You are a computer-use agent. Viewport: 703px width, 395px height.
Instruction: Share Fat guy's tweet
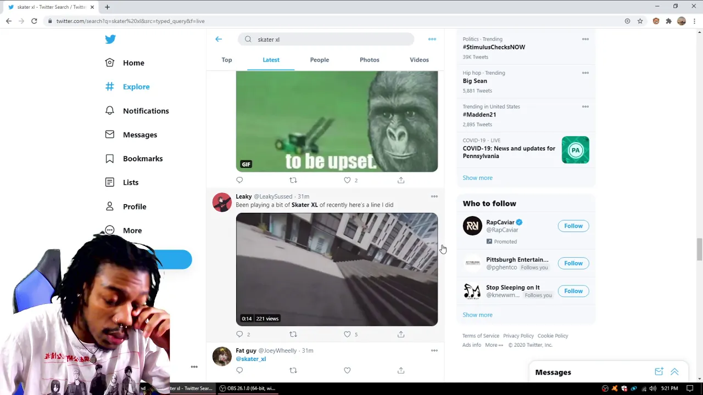tap(401, 370)
